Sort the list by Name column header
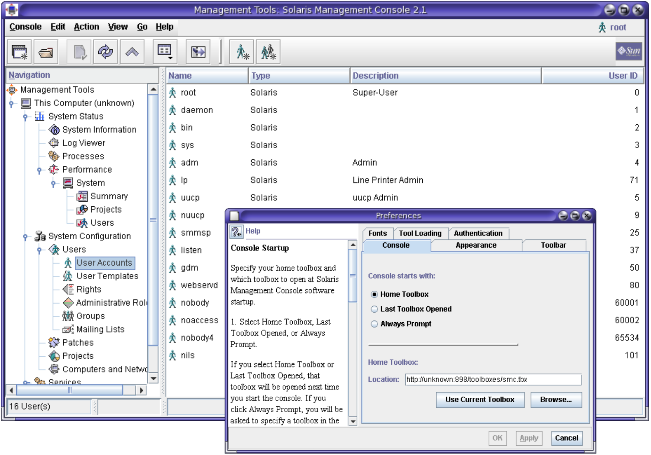651x455 pixels. point(207,76)
